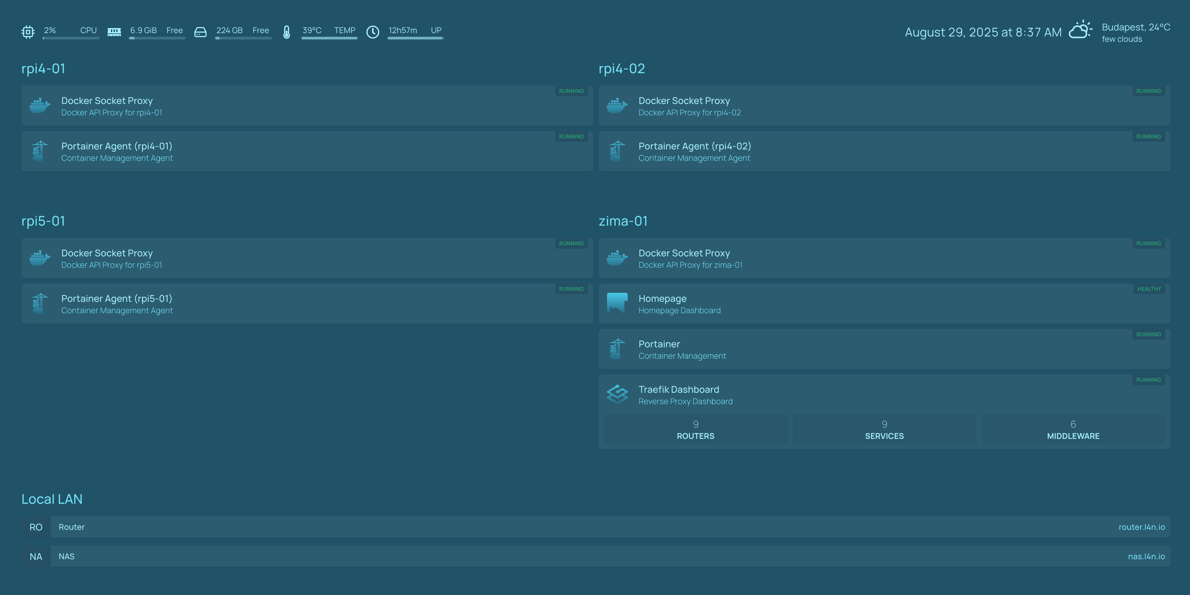Click the uptime clock icon

(373, 32)
